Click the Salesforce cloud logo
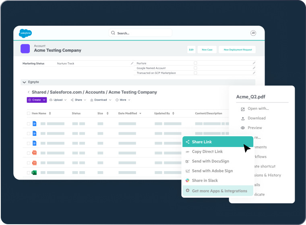The image size is (306, 225). click(25, 33)
